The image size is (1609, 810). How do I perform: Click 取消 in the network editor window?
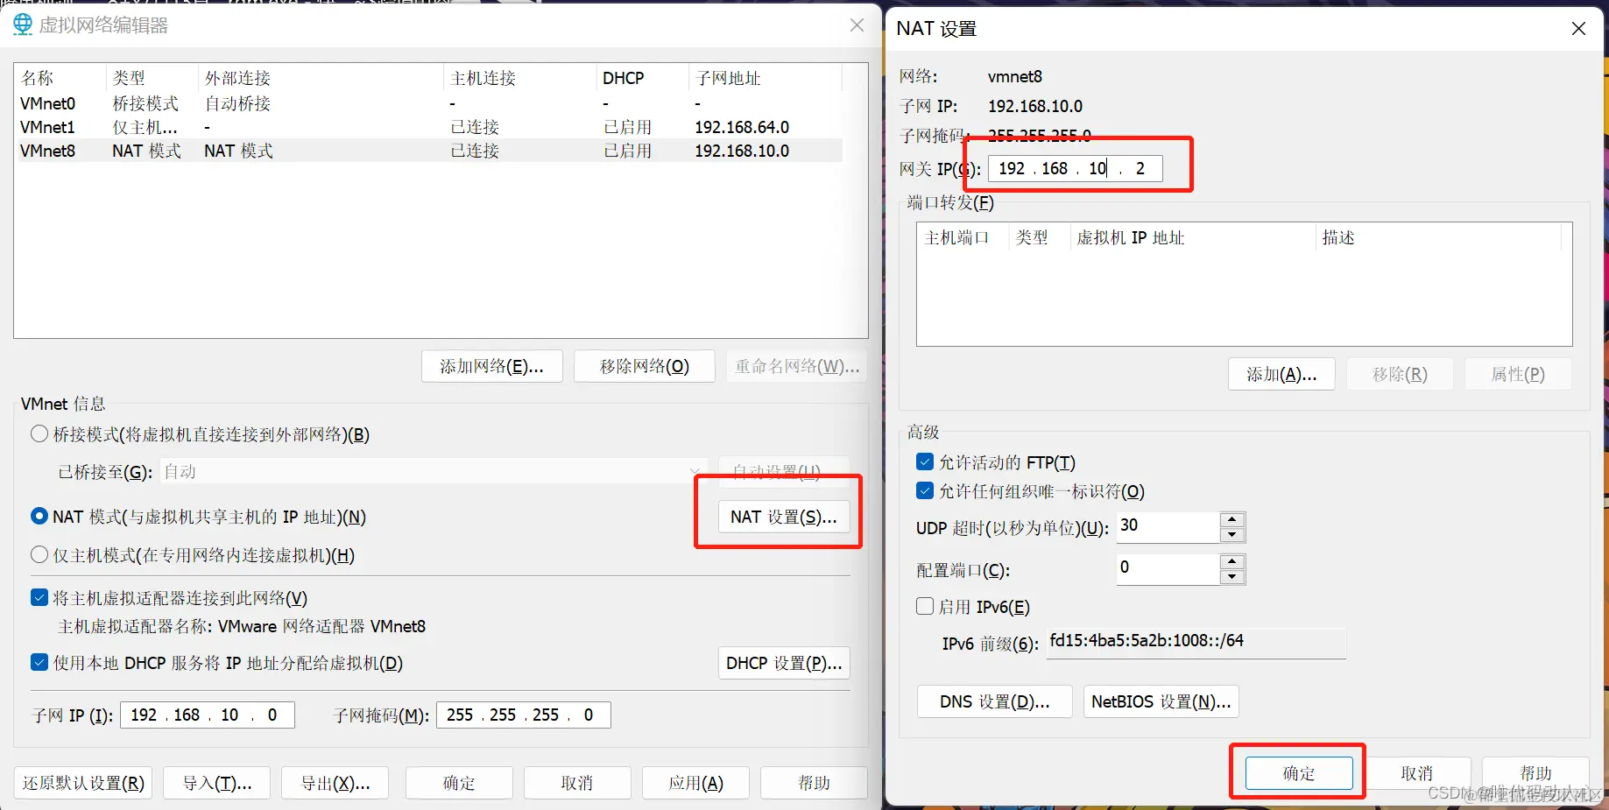[x=577, y=783]
